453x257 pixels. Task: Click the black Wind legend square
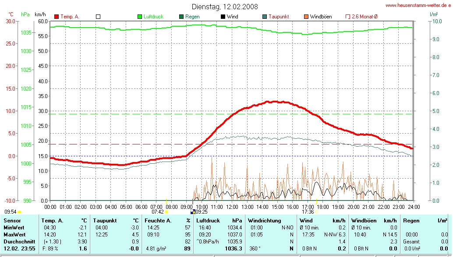click(x=223, y=17)
